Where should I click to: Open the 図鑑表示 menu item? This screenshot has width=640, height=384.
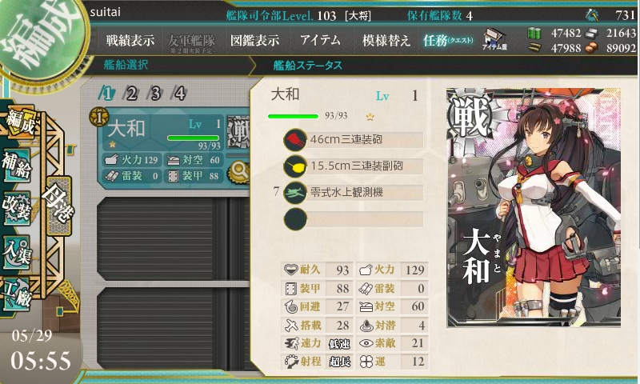pyautogui.click(x=254, y=40)
